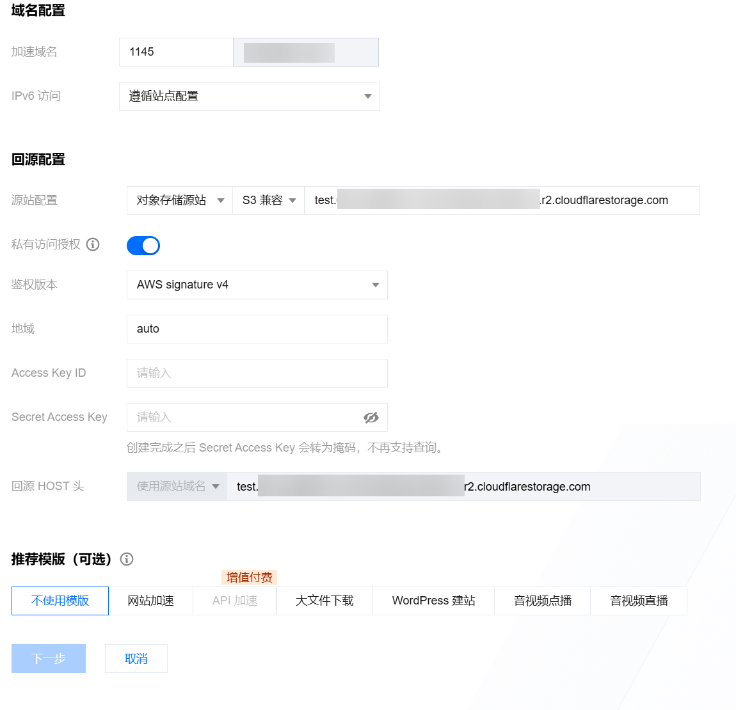Focus the Access Key ID input field
This screenshot has width=736, height=710.
[x=257, y=374]
